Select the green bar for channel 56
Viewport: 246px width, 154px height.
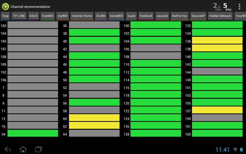94,102
